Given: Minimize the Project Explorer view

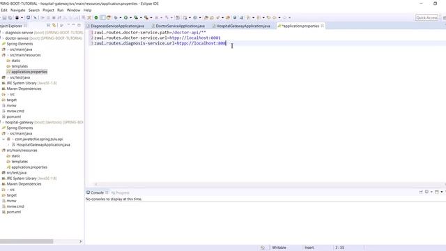Looking at the screenshot, I should pos(73,26).
